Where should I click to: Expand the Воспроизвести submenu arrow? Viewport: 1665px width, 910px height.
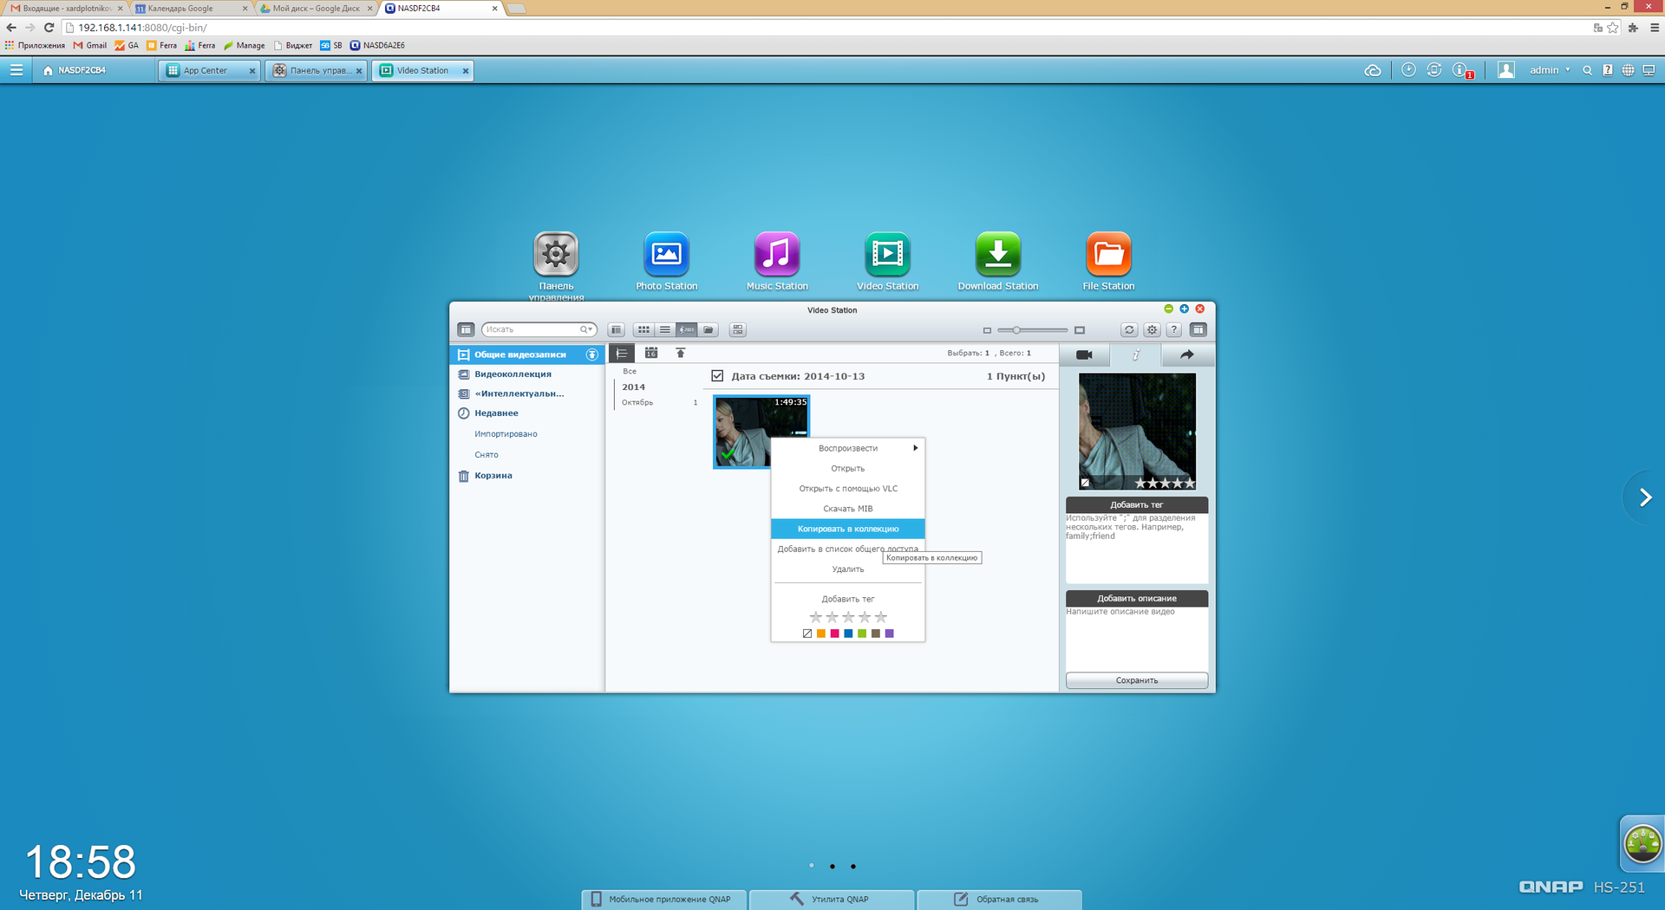point(915,448)
